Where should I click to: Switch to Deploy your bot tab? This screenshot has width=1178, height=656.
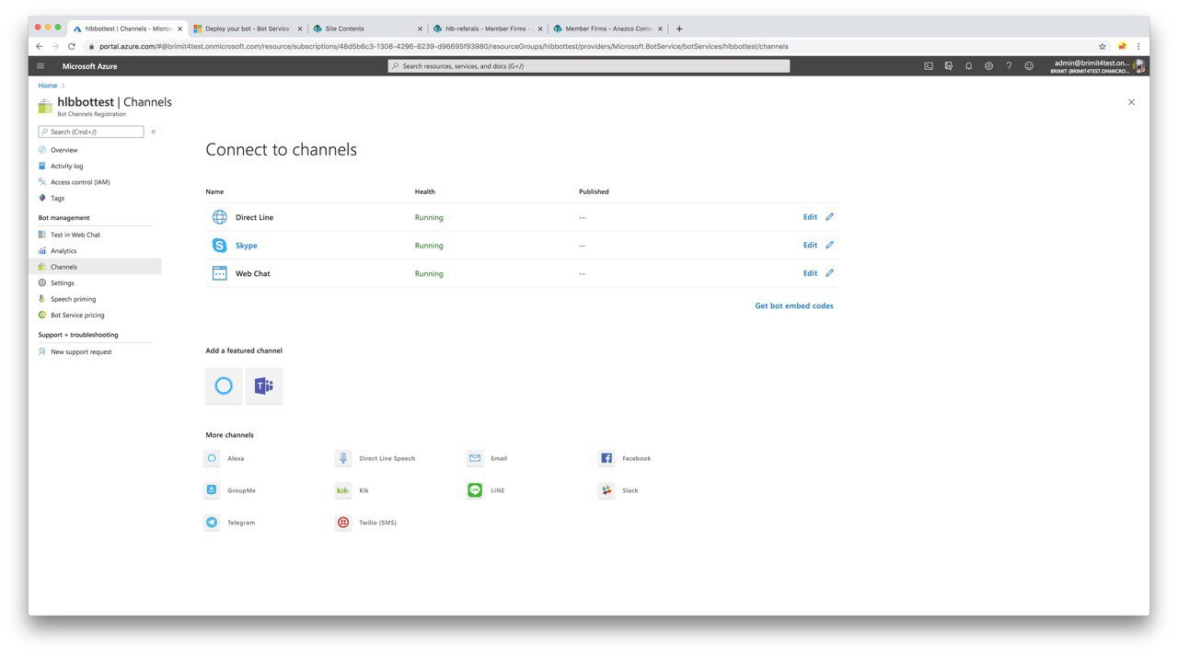coord(247,29)
